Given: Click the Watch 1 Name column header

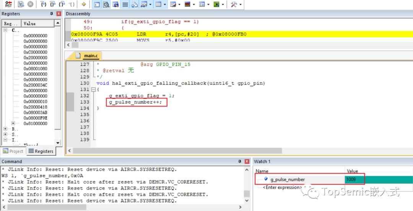Looking at the screenshot, I should (299, 171).
